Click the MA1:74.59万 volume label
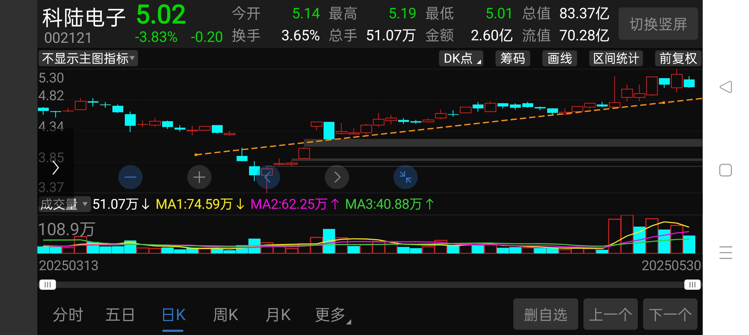The height and width of the screenshot is (335, 749). tap(194, 204)
